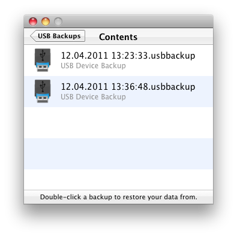Click the left arrow tip of USB Backups button
Viewport: 237px width, 237px height.
[32, 36]
